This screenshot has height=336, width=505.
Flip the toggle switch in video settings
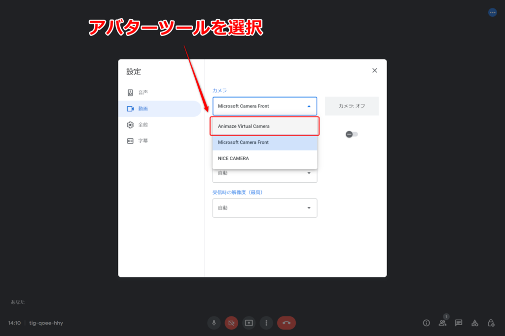click(352, 134)
